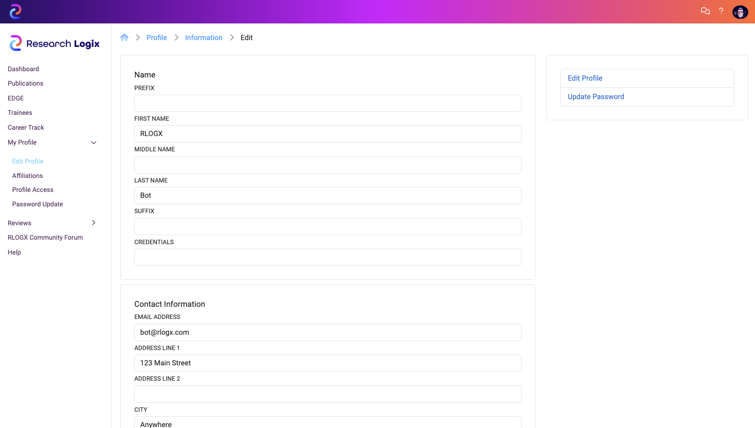
Task: Click Address Line 1 field
Action: coord(328,363)
